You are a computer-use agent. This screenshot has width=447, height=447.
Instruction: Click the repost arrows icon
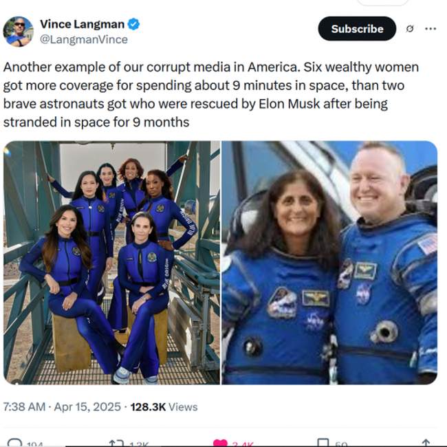click(x=117, y=444)
